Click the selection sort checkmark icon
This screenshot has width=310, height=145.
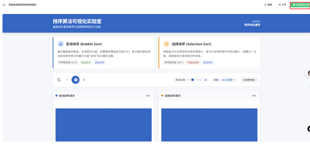click(166, 44)
